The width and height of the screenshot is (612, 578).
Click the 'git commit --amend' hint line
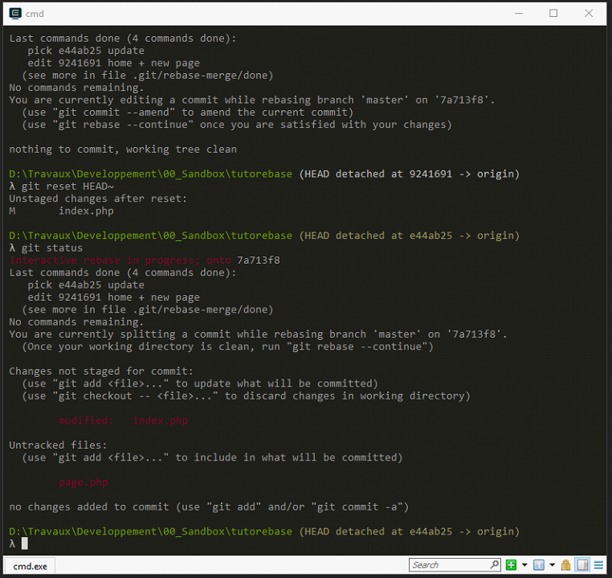187,112
